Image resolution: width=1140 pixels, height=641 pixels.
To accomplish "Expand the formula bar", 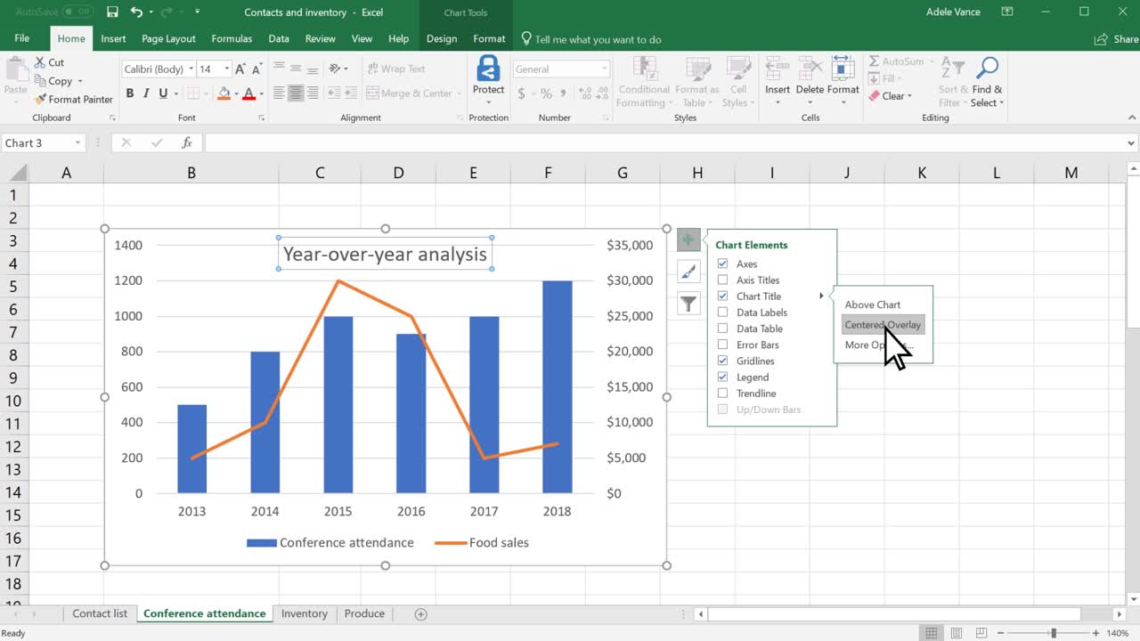I will click(x=1131, y=142).
